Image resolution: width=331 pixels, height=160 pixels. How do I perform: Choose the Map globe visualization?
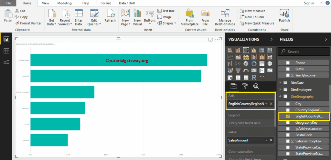click(270, 64)
